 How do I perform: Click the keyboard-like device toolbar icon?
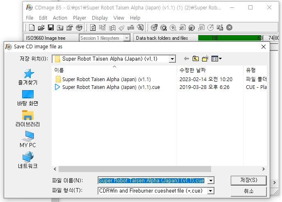click(x=131, y=28)
